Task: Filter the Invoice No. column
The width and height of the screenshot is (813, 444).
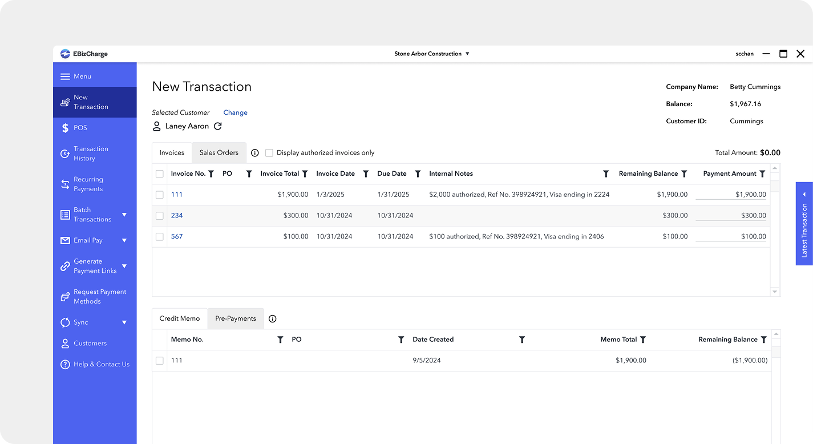Action: click(211, 174)
